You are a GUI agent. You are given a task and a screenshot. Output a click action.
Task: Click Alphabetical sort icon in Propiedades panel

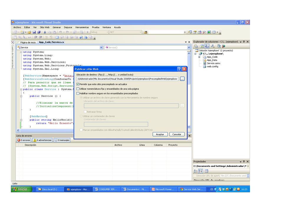tap(200, 171)
